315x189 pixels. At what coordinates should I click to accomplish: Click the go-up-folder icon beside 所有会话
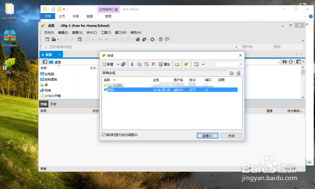click(x=232, y=73)
